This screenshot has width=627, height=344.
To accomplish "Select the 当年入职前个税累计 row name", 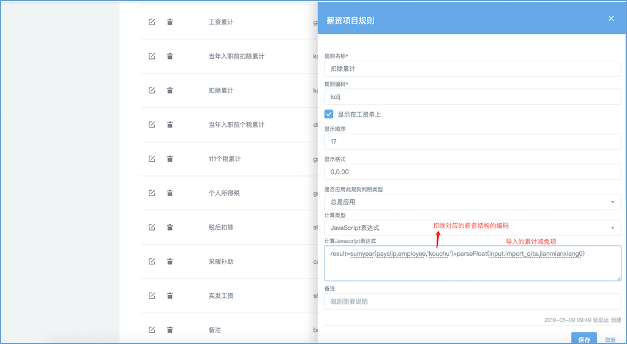I will tap(236, 124).
